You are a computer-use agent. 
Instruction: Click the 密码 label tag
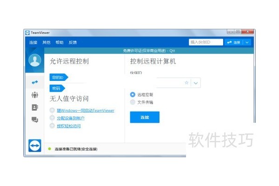coord(57,88)
